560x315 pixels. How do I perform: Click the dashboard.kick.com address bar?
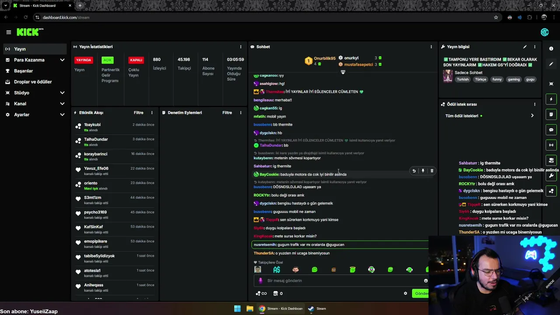tap(267, 17)
